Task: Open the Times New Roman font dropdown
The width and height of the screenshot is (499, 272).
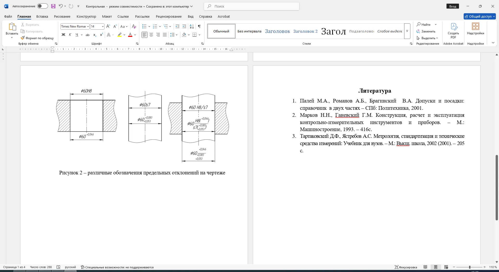Action: tap(75, 26)
